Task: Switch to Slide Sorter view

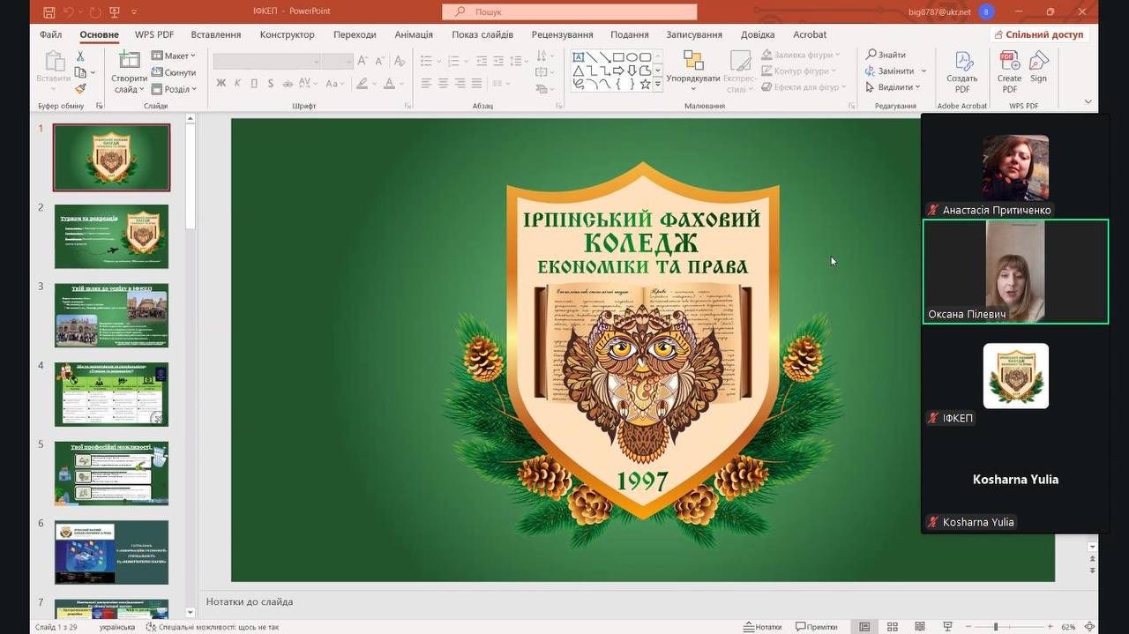Action: [893, 627]
